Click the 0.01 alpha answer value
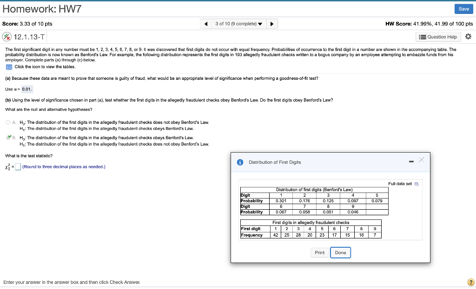 click(x=26, y=89)
